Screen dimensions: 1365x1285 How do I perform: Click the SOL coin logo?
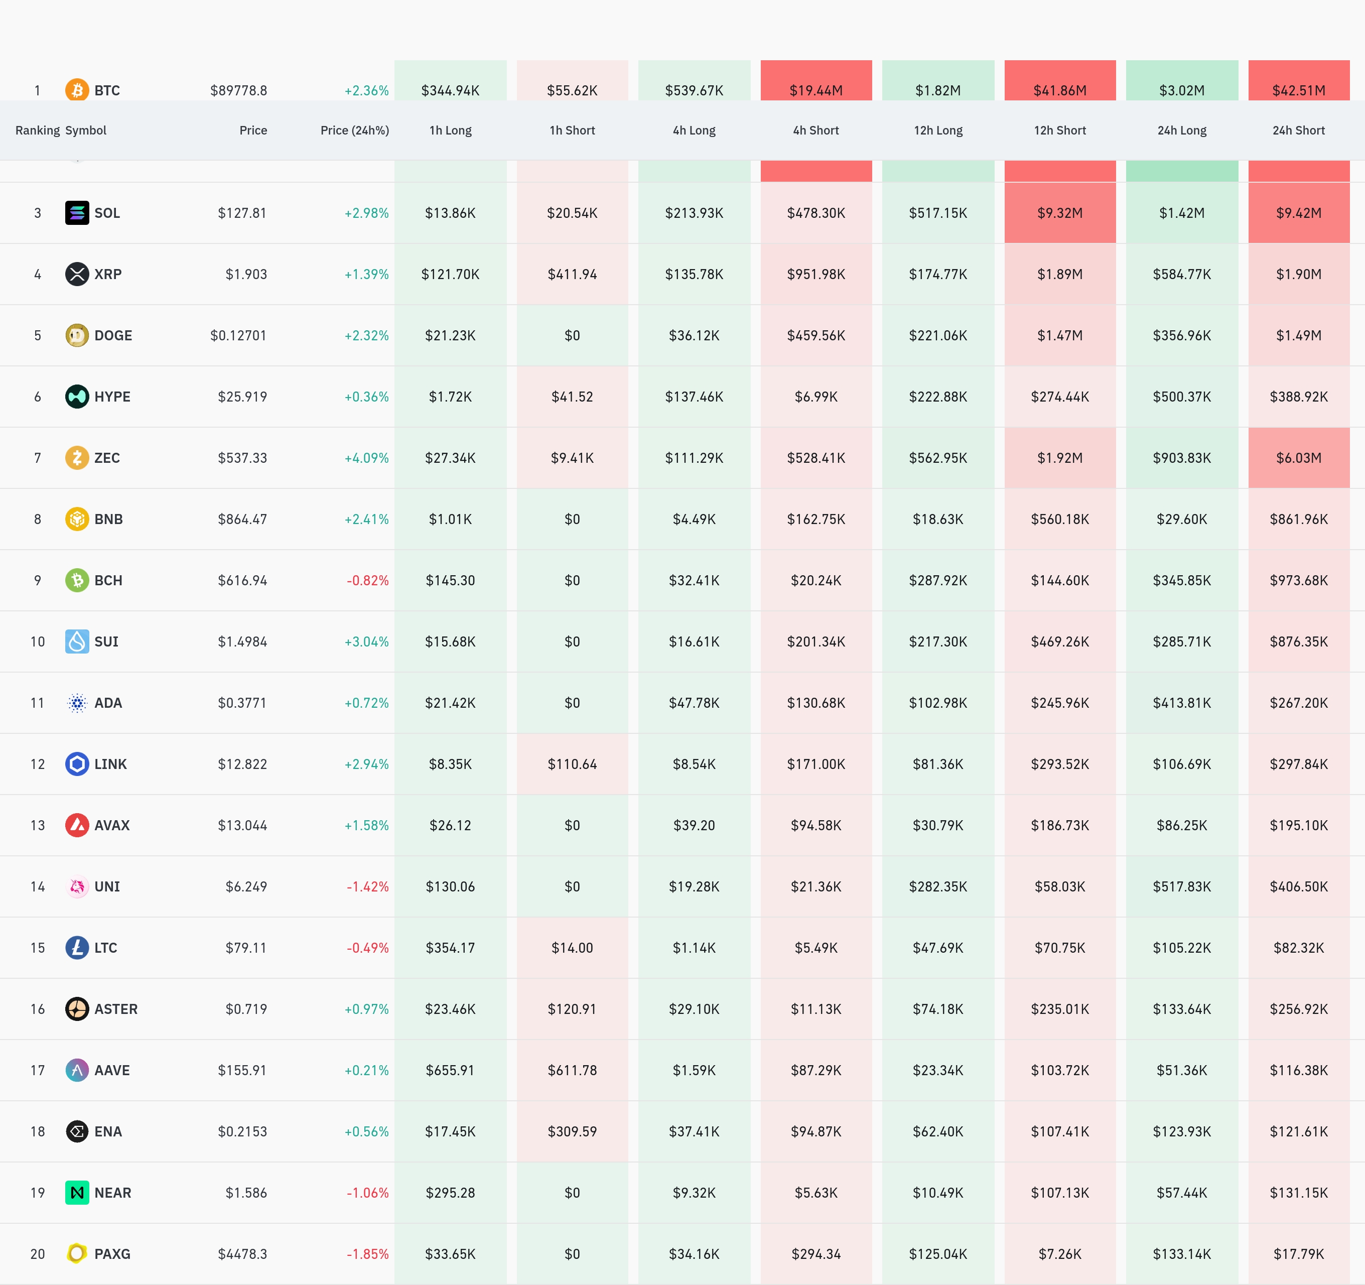(77, 213)
